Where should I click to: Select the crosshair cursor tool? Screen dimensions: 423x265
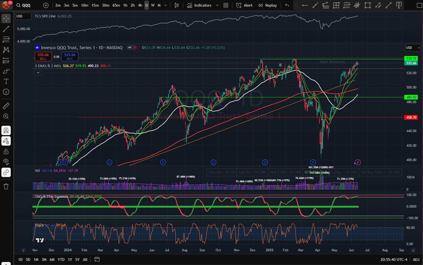[6, 18]
